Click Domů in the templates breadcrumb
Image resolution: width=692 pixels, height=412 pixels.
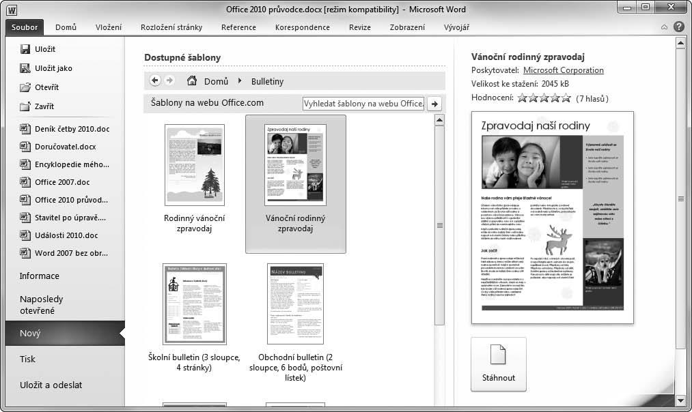216,81
